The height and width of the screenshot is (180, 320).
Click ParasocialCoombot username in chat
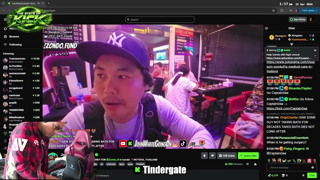coord(293,138)
